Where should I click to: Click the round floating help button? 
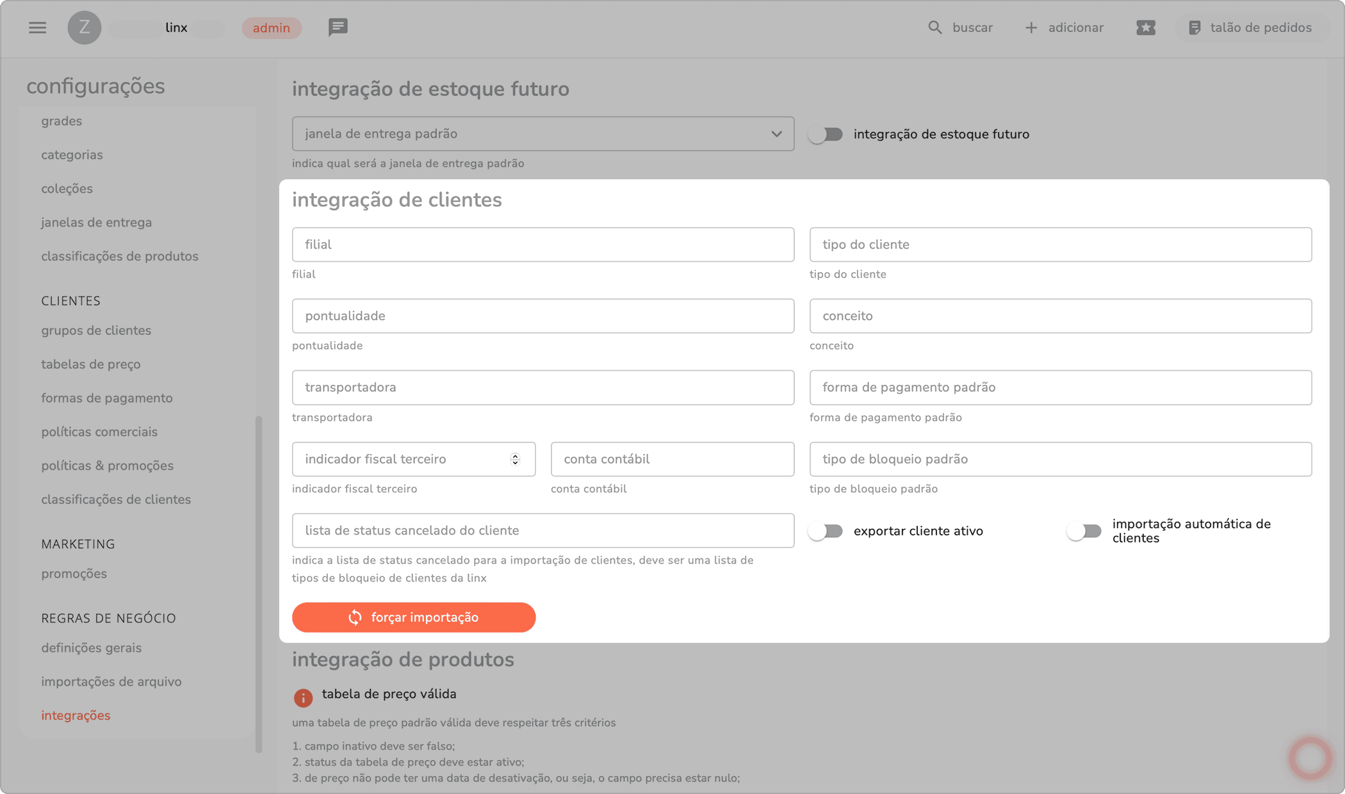tap(1310, 758)
